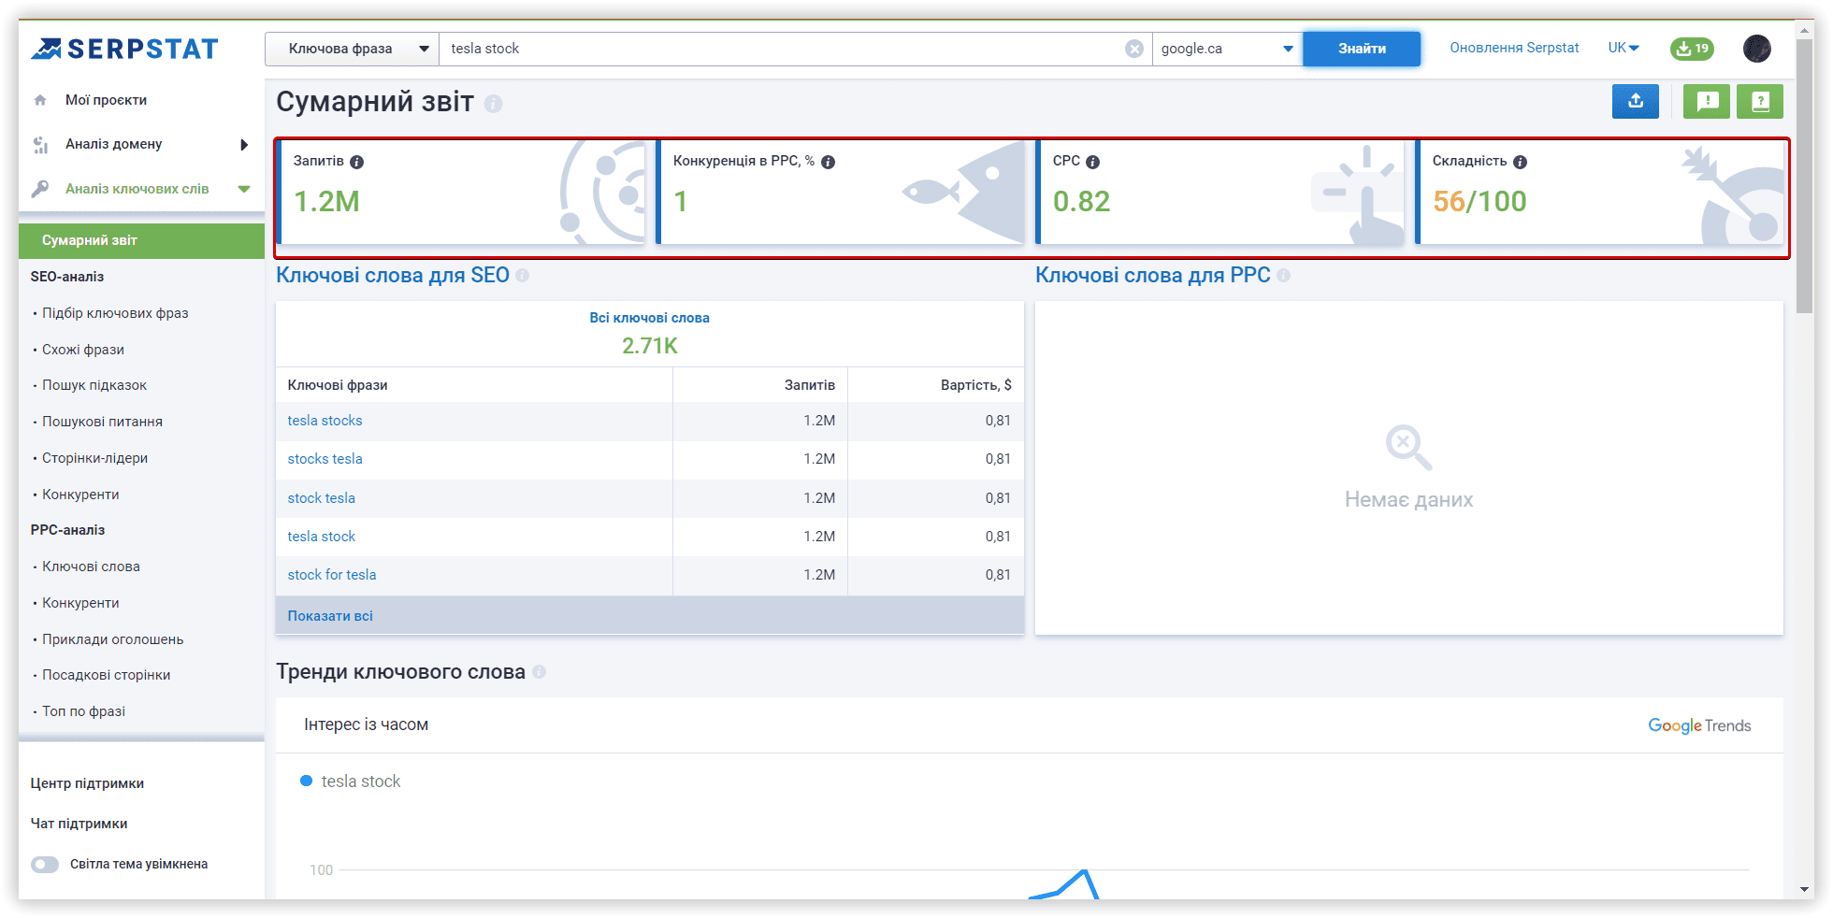The width and height of the screenshot is (1833, 918).
Task: Select Сумарний звіт in the sidebar
Action: (141, 240)
